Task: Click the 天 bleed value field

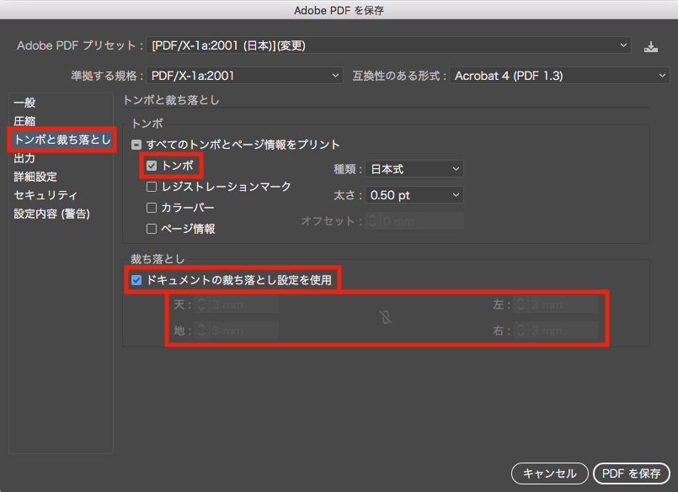Action: point(244,305)
